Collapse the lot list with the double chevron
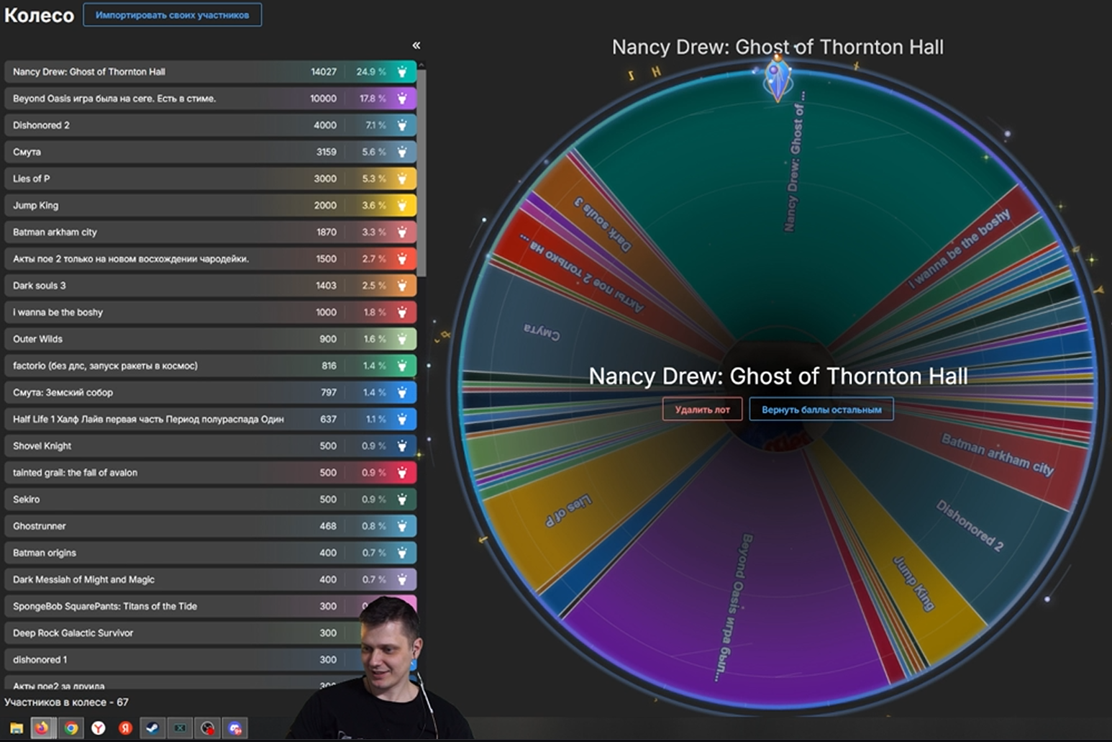Image resolution: width=1112 pixels, height=742 pixels. coord(416,45)
